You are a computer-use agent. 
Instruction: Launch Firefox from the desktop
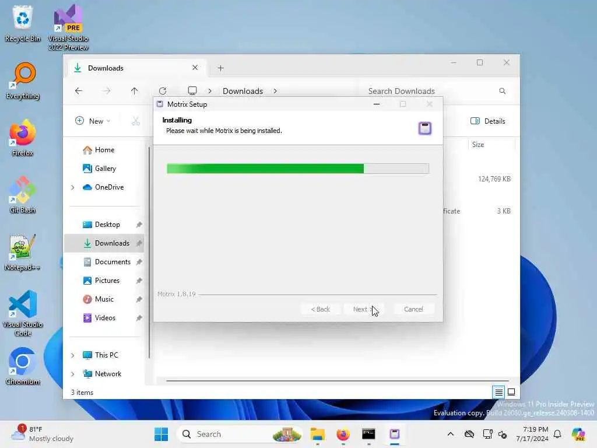point(23,138)
